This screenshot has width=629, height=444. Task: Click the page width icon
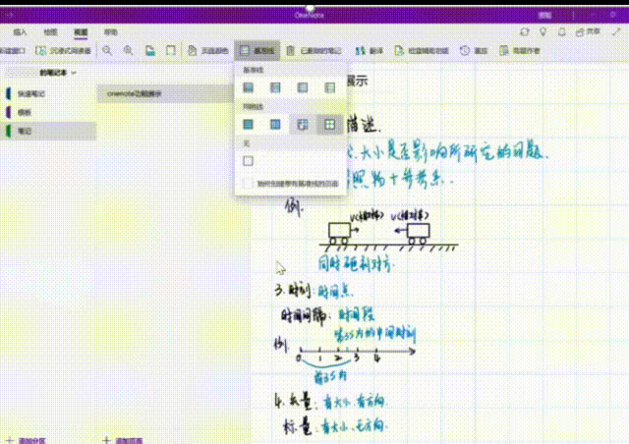pos(171,50)
